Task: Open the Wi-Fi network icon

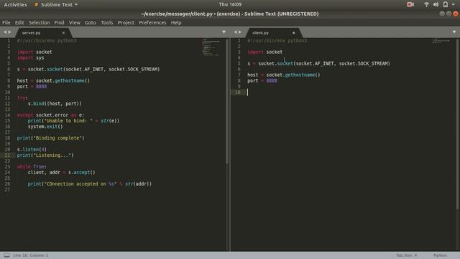Action: coord(426,4)
